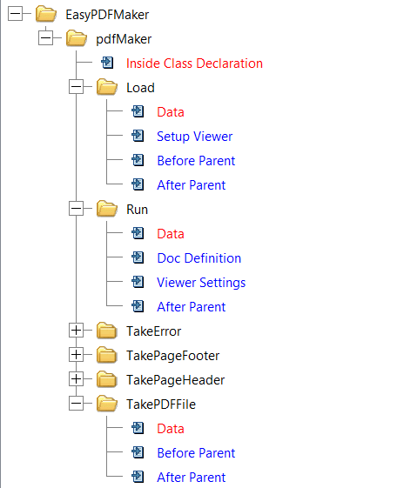Image resolution: width=404 pixels, height=488 pixels.
Task: Expand the TakePageHeader folder
Action: [77, 378]
